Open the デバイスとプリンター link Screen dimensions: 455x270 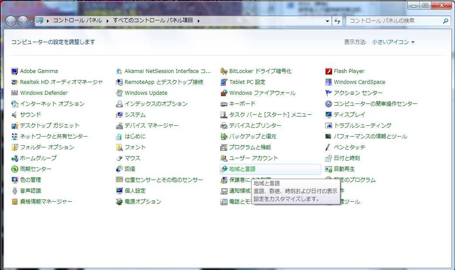tap(255, 126)
